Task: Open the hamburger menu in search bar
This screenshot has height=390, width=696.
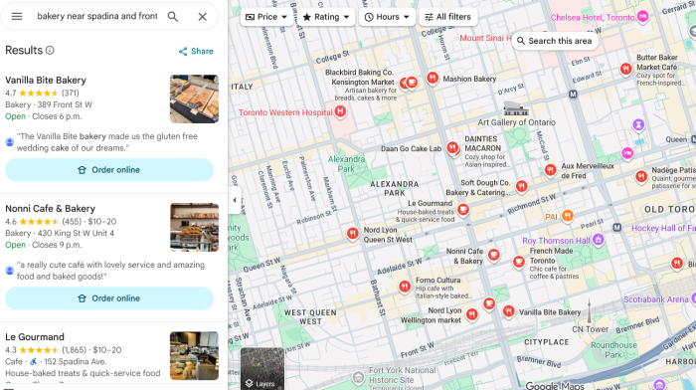Action: 17,17
